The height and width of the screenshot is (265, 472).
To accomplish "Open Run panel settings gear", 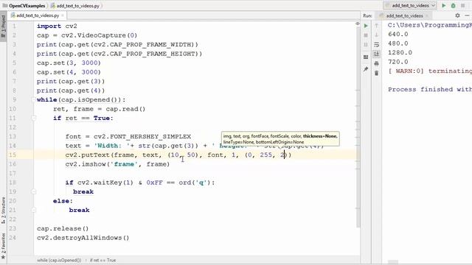I will 457,15.
